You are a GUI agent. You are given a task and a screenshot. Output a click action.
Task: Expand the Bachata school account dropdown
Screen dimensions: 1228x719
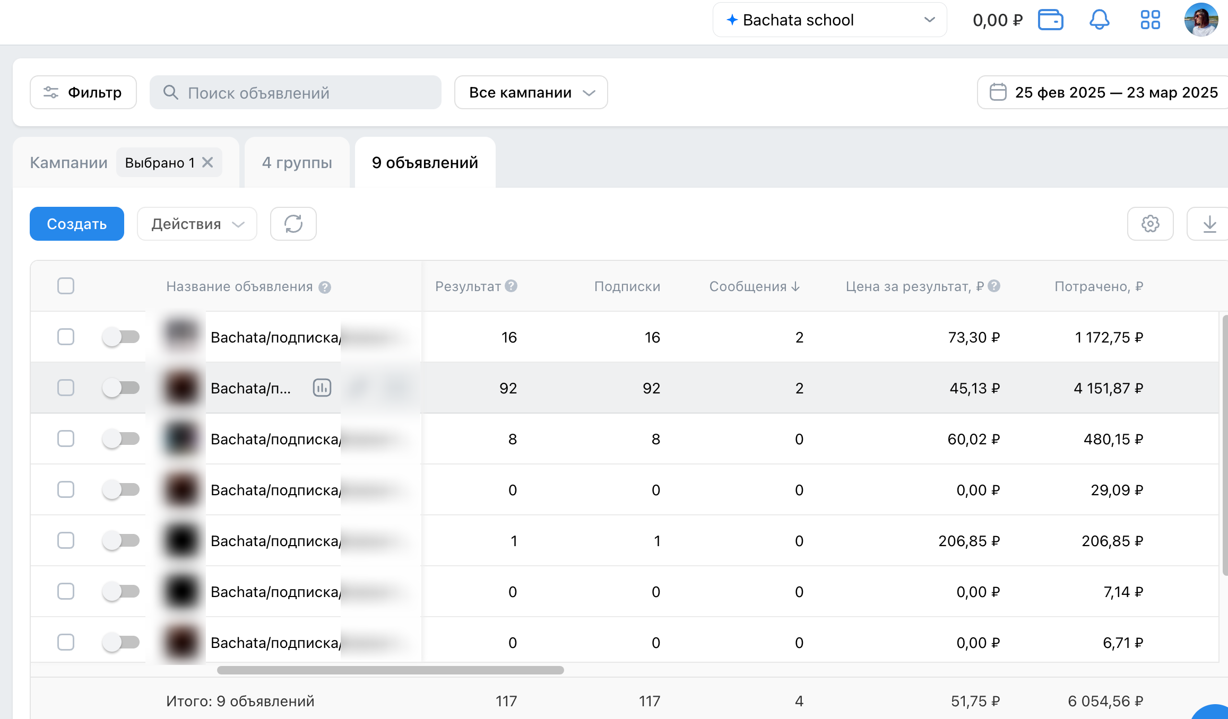[x=829, y=20]
